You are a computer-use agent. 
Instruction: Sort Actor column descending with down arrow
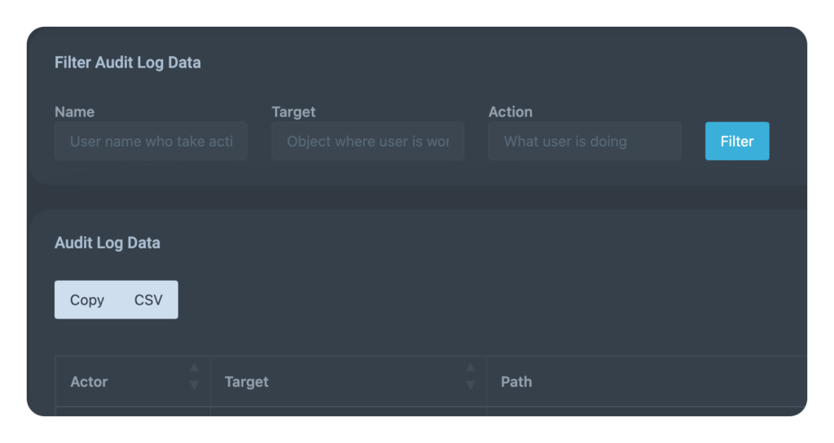pyautogui.click(x=194, y=384)
